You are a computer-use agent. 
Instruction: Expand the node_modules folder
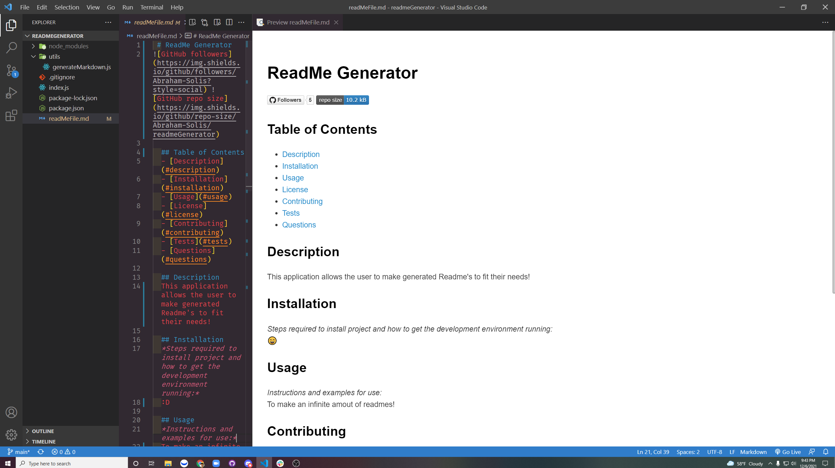point(33,46)
